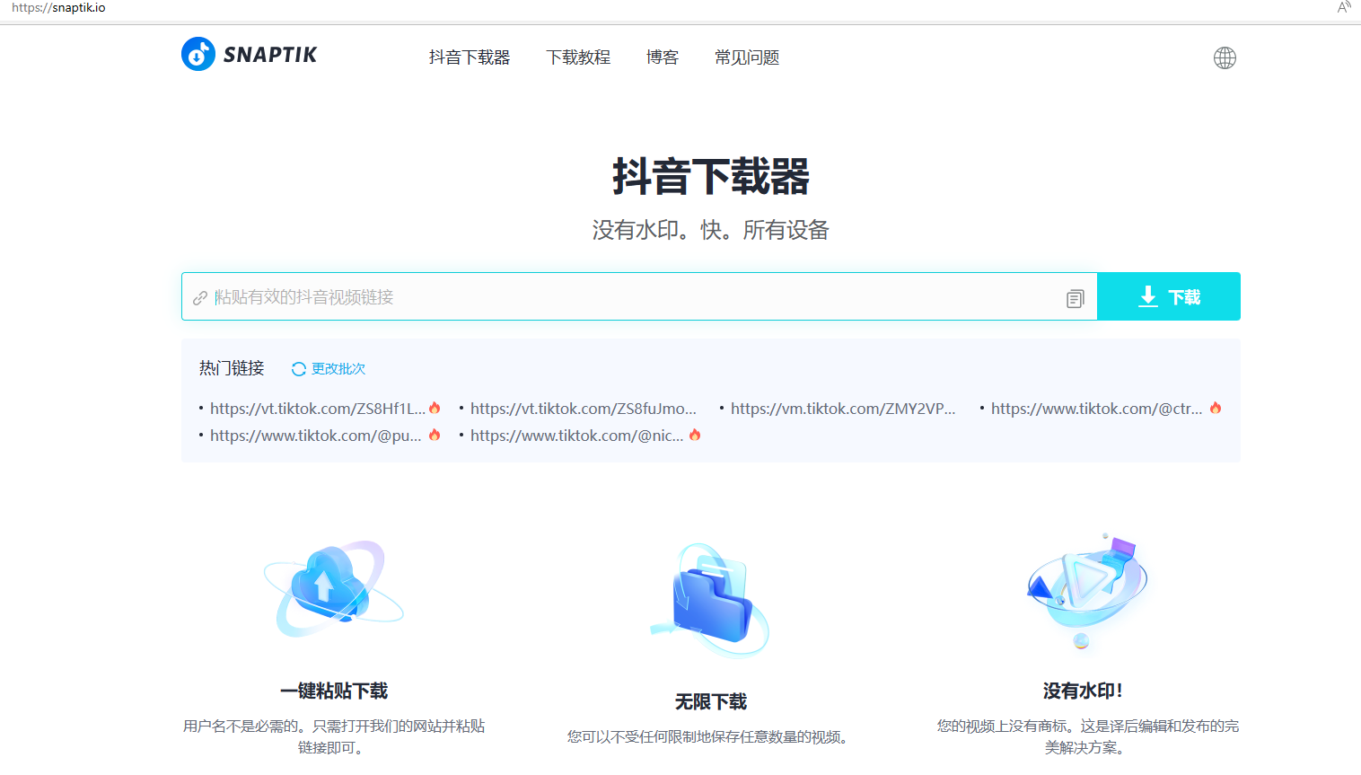The image size is (1361, 775).
Task: Click the SNAPTIK brand name text
Action: [270, 55]
